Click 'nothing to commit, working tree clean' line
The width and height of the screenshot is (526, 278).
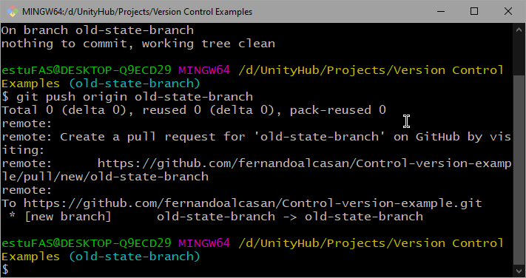(138, 44)
